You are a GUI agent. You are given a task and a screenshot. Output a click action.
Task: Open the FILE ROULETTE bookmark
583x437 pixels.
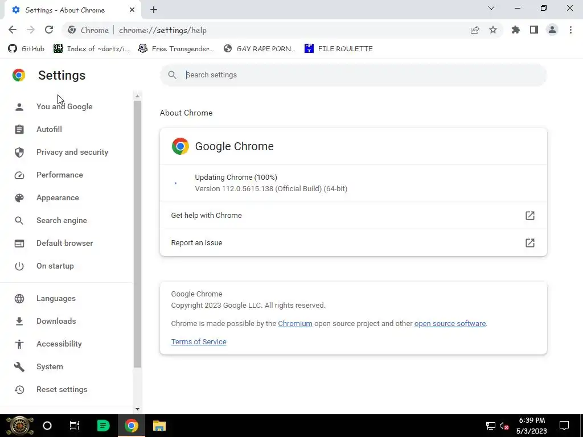(338, 49)
